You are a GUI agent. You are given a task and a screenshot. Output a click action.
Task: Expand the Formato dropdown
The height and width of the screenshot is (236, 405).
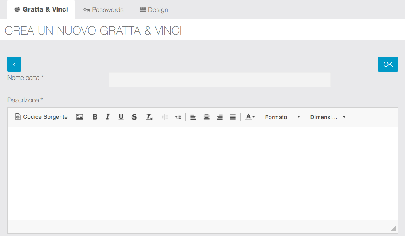[x=282, y=117]
